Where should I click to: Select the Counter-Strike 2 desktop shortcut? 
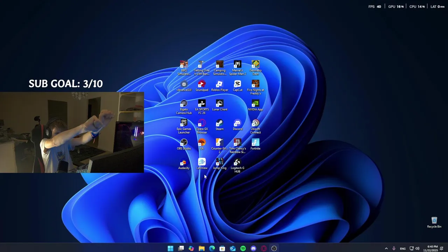pyautogui.click(x=219, y=146)
